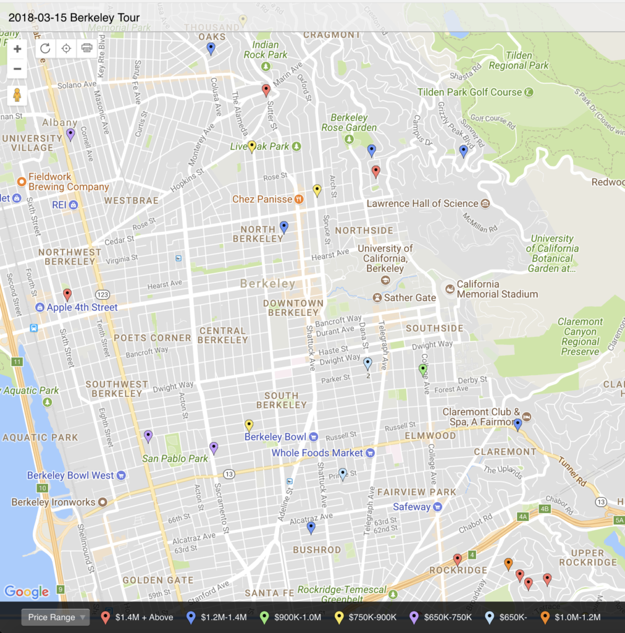Open Indian Rock Park tree icon
The height and width of the screenshot is (633, 625).
click(x=266, y=67)
